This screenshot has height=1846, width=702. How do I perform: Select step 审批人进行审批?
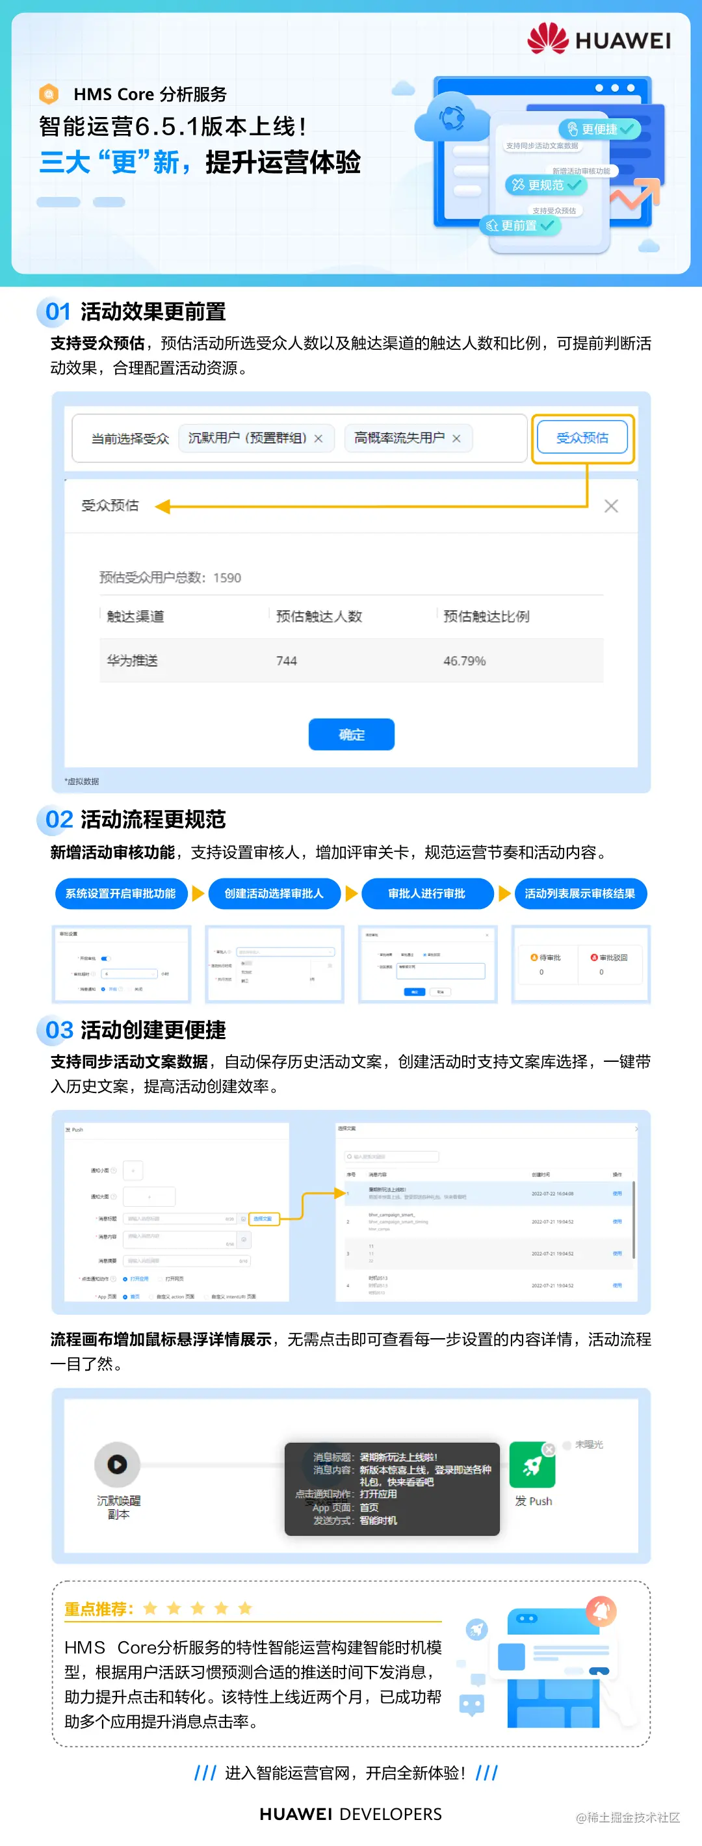point(427,893)
